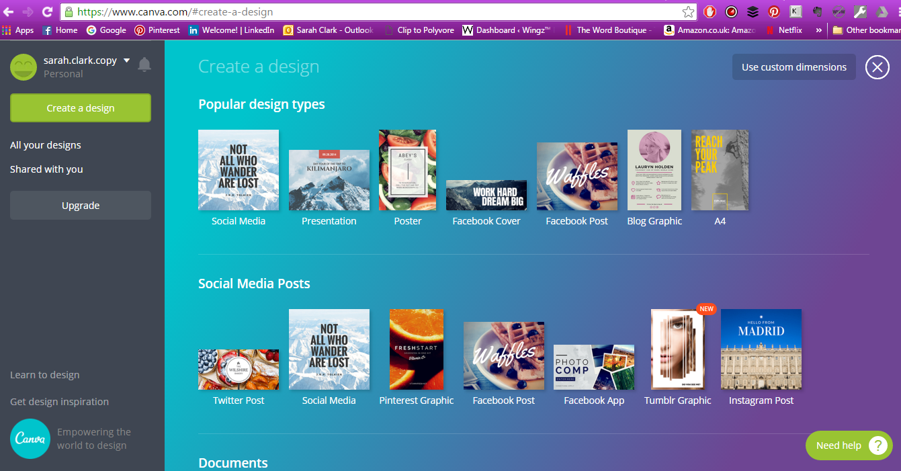Click Use custom dimensions button
The width and height of the screenshot is (901, 471).
pos(794,67)
